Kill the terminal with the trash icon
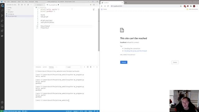Viewport: 199px width, 112px height. [x=91, y=67]
